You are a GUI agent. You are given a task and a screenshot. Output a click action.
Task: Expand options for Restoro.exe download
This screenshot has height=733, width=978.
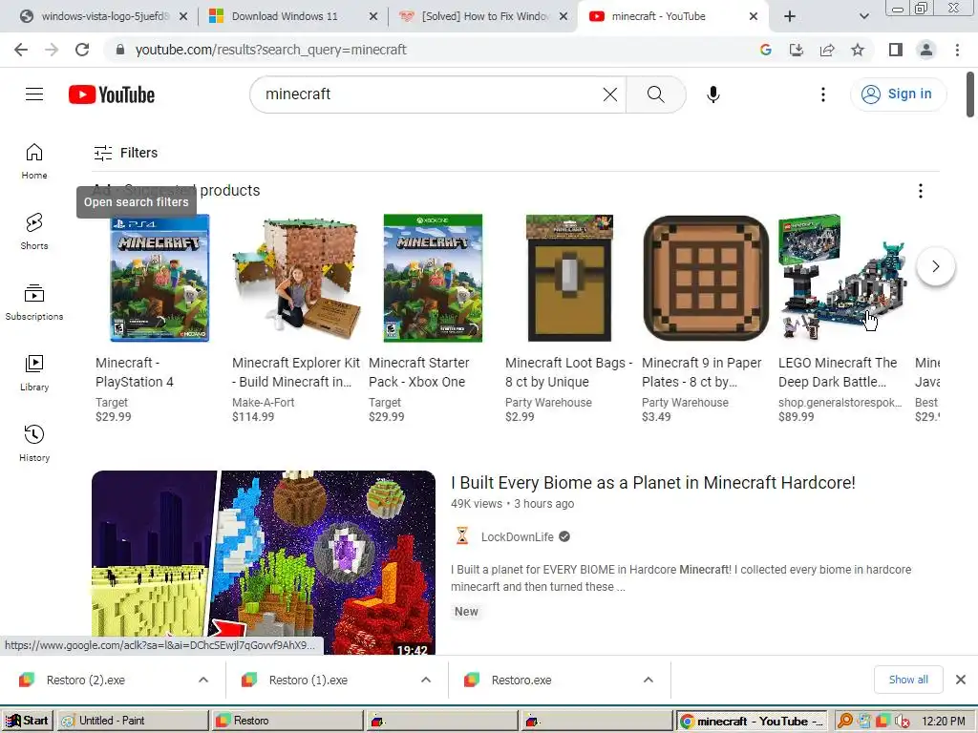click(648, 680)
